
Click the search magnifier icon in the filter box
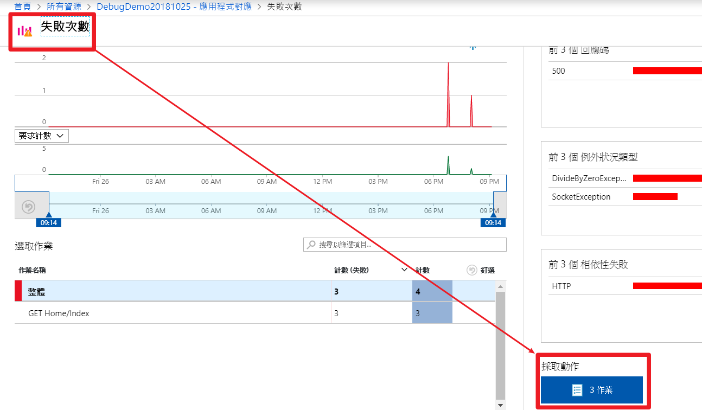311,245
